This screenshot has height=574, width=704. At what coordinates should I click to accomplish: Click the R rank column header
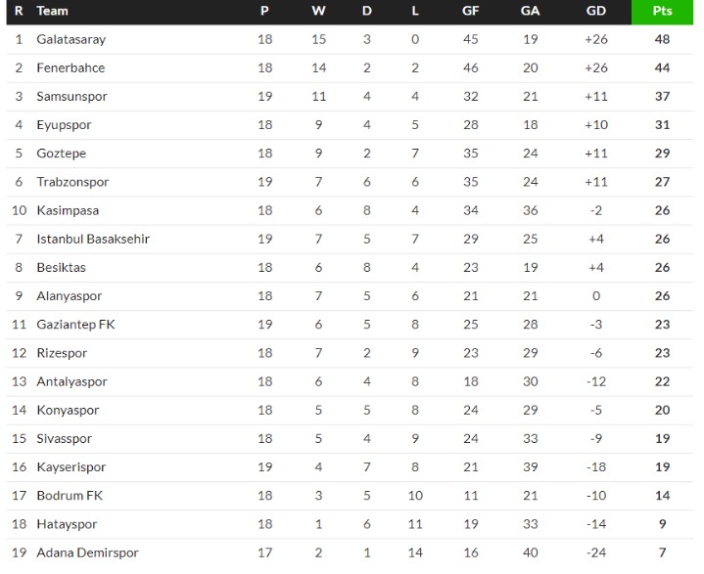tap(19, 11)
